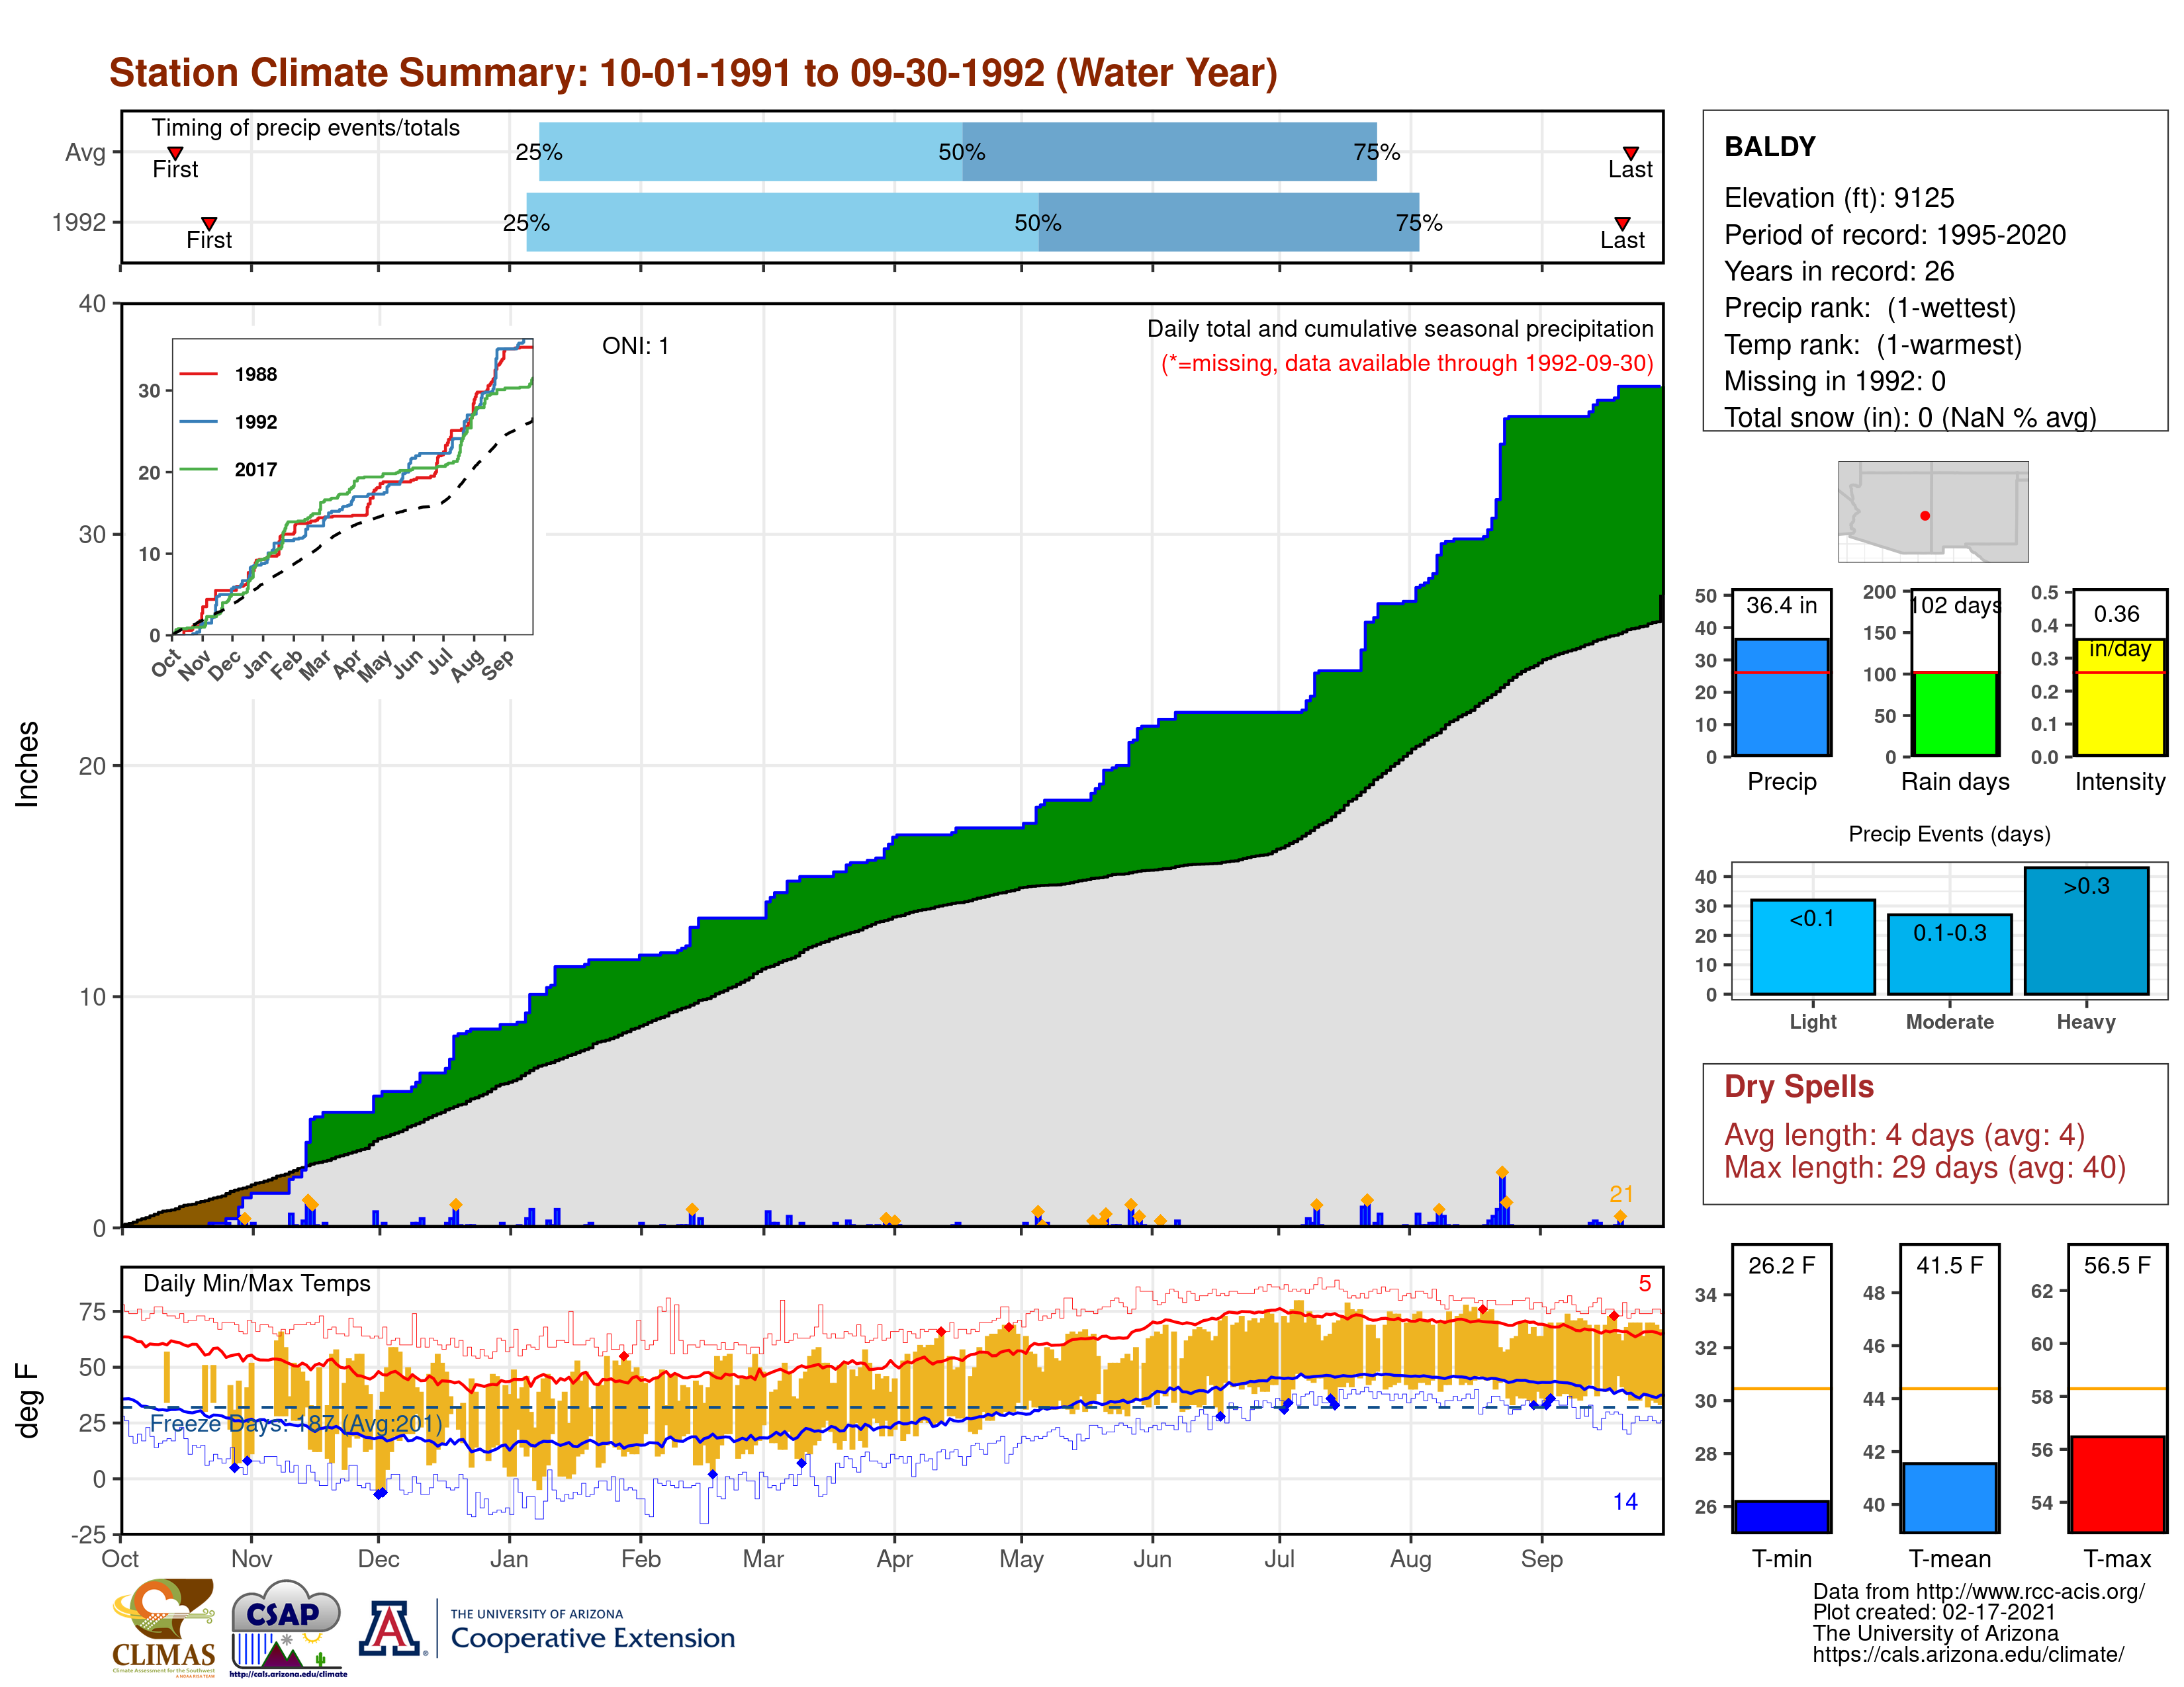Click the Arizona state map thumbnail

tap(1933, 511)
